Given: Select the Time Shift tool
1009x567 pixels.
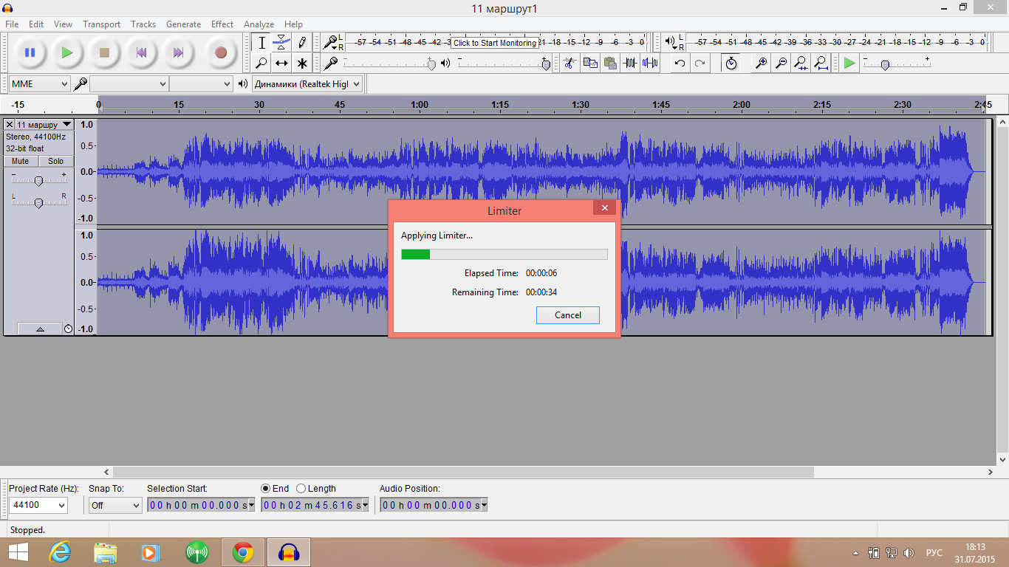Looking at the screenshot, I should point(281,63).
